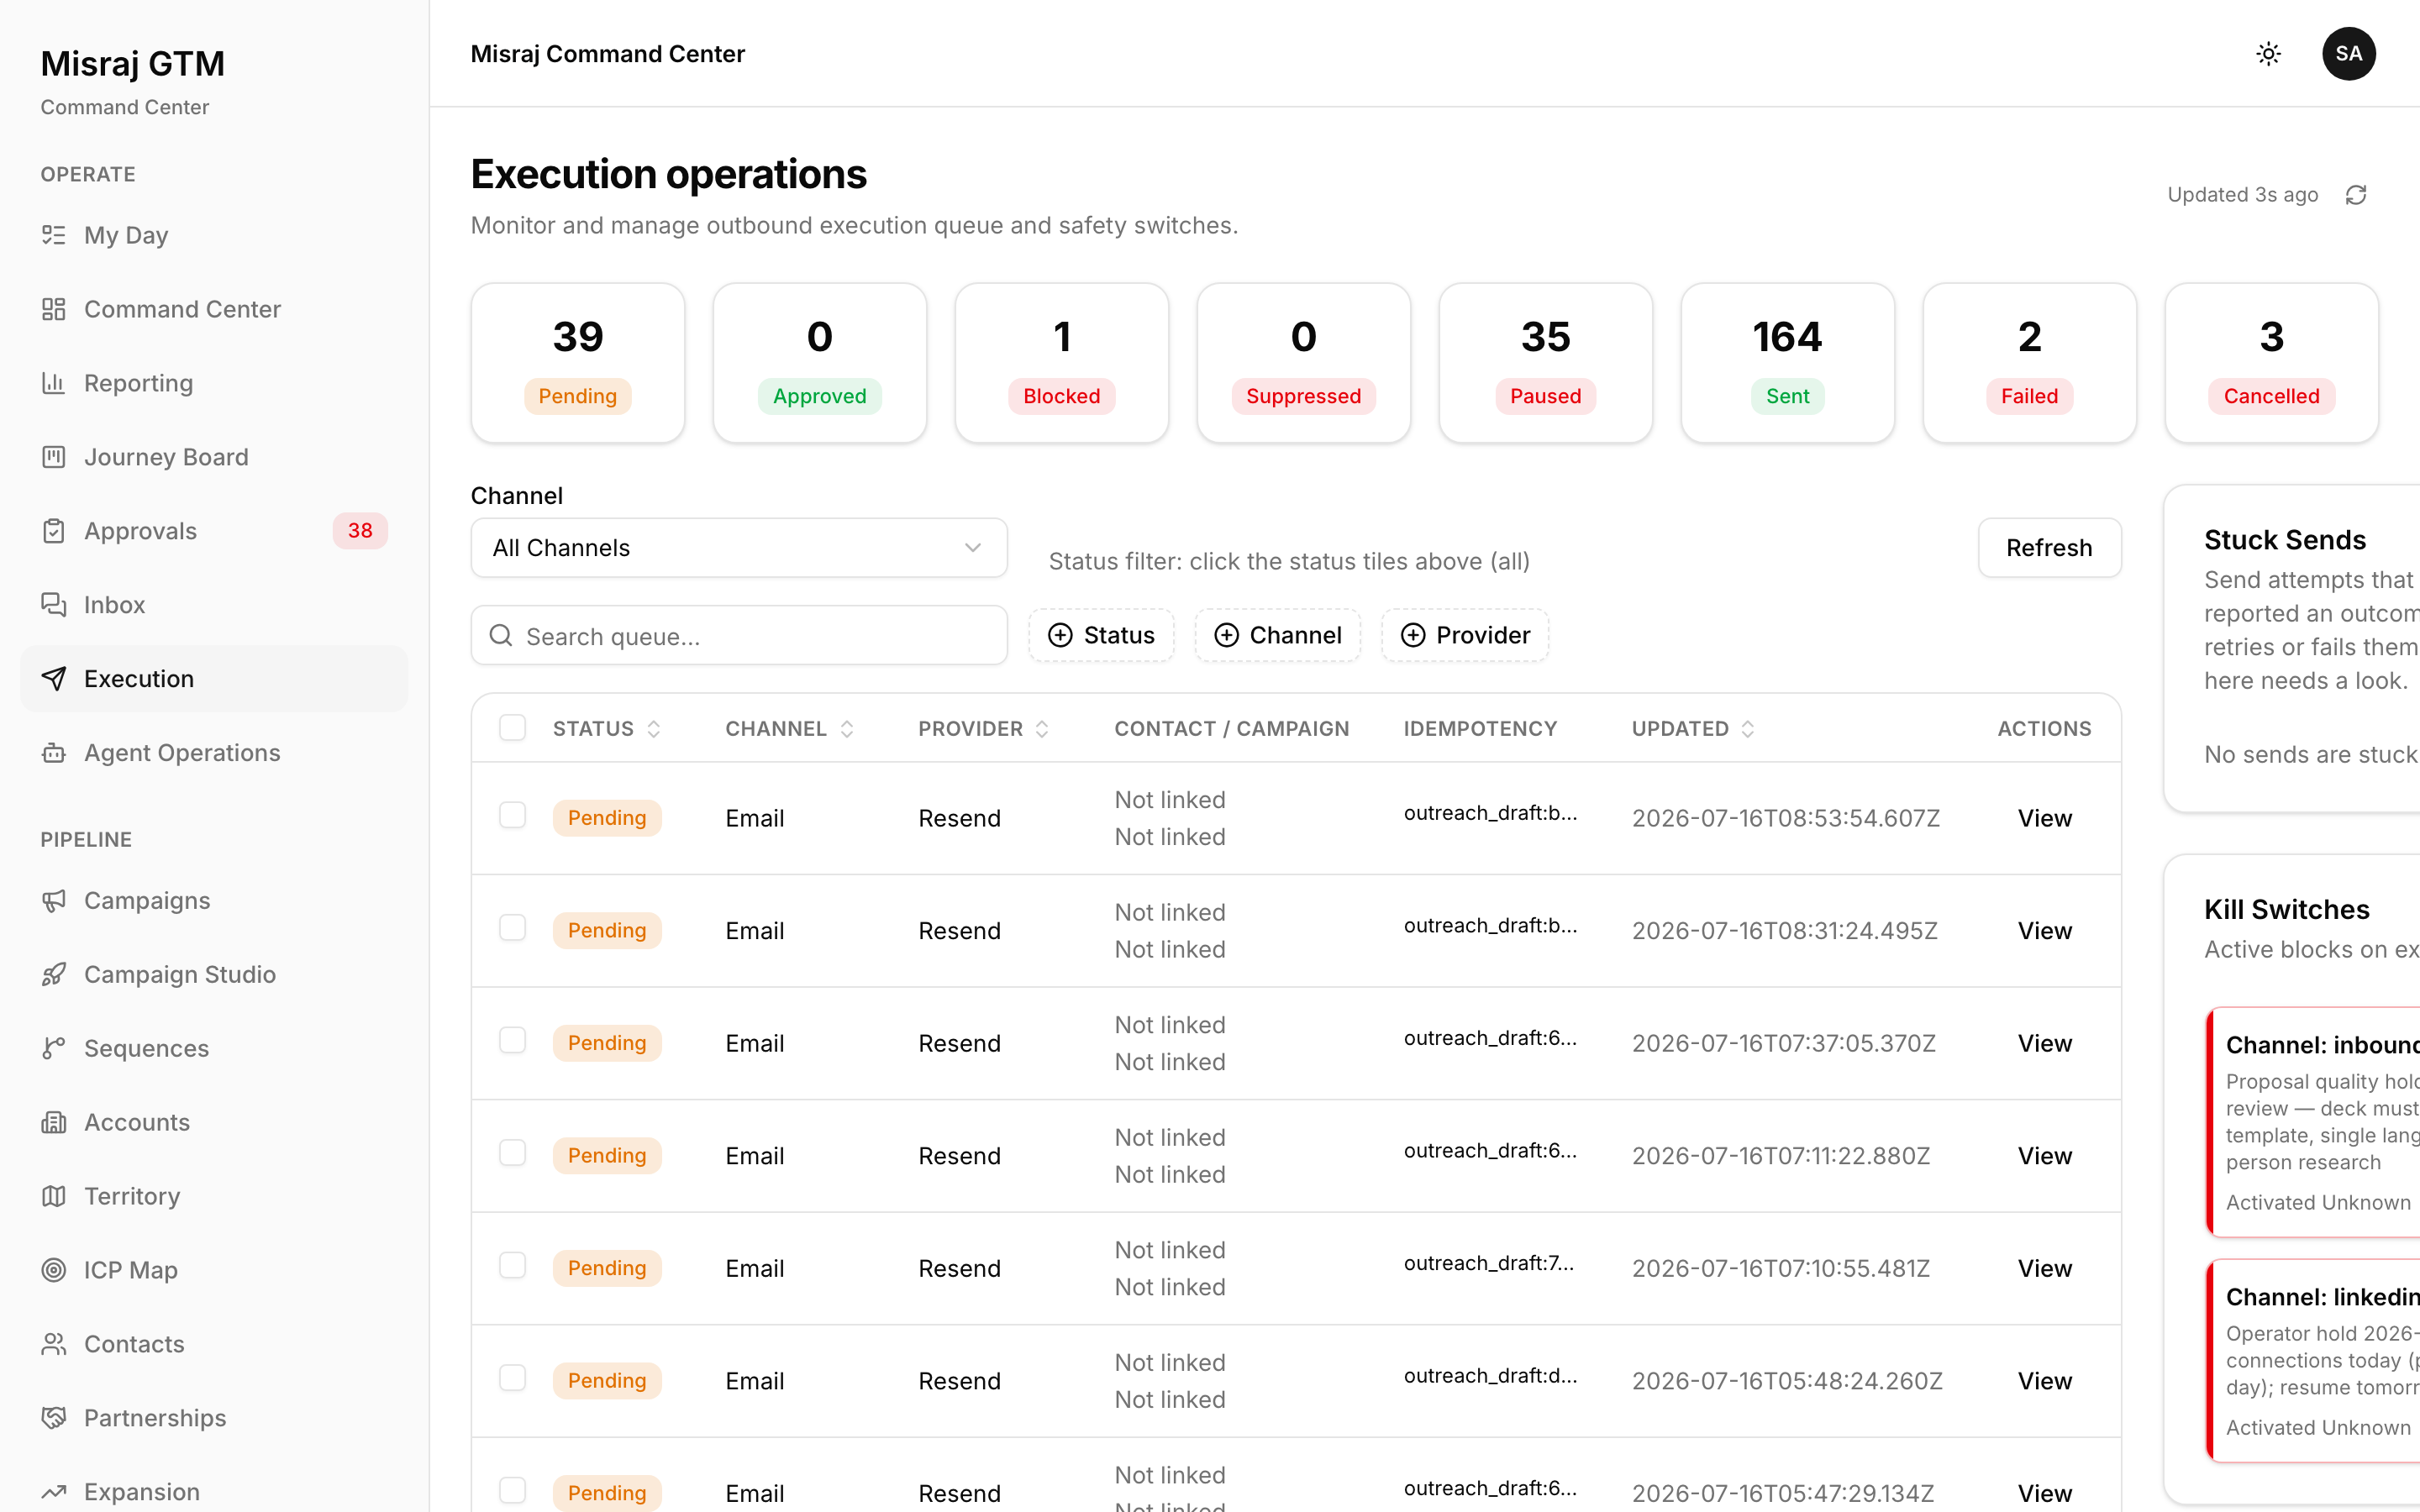Click the Inbox chat bubbles icon
Viewport: 2420px width, 1512px height.
click(54, 605)
